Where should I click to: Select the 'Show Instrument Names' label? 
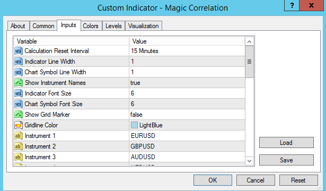pyautogui.click(x=55, y=83)
